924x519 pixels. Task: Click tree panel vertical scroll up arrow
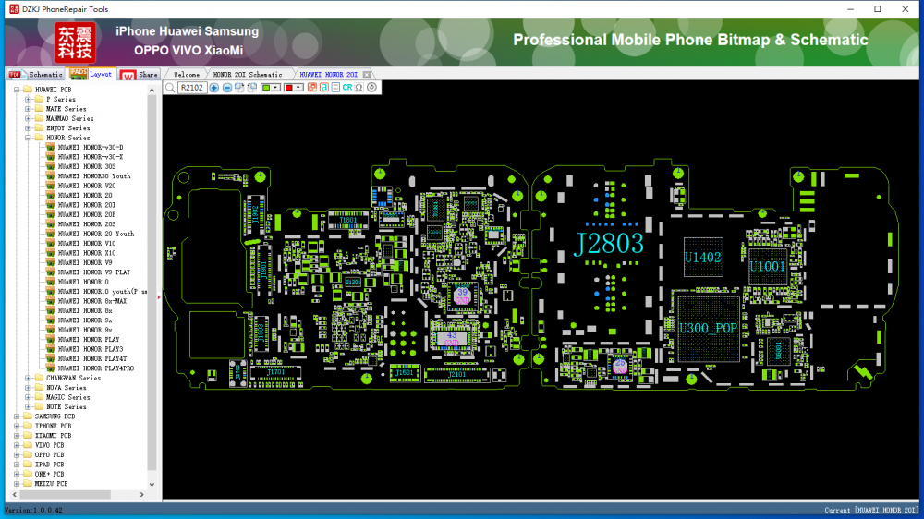[x=152, y=91]
